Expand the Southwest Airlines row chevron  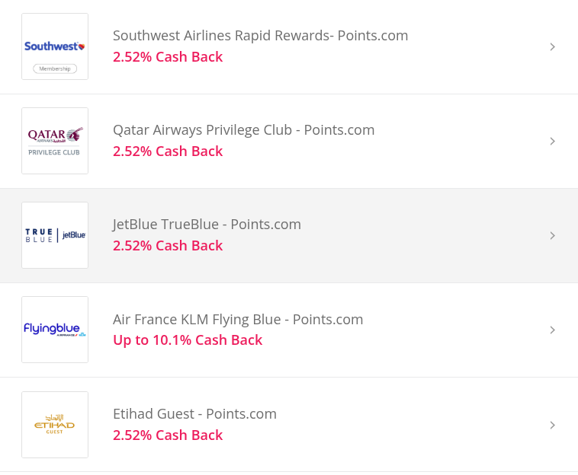553,47
